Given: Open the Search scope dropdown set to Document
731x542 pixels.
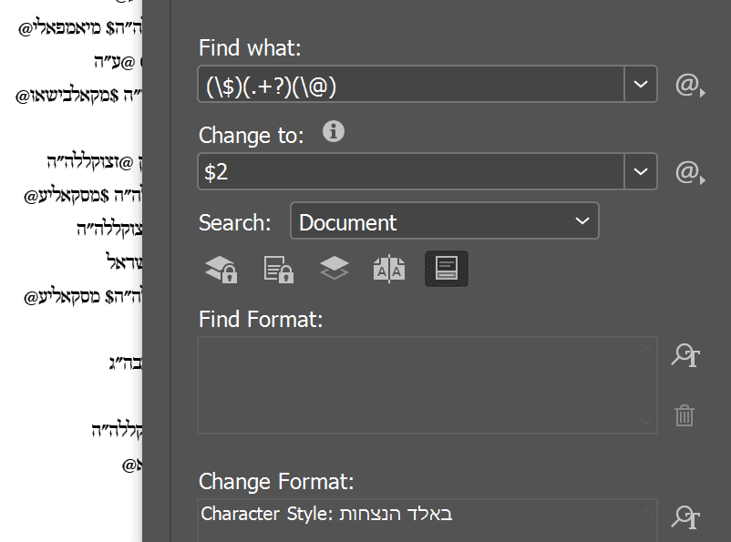Looking at the screenshot, I should [444, 221].
